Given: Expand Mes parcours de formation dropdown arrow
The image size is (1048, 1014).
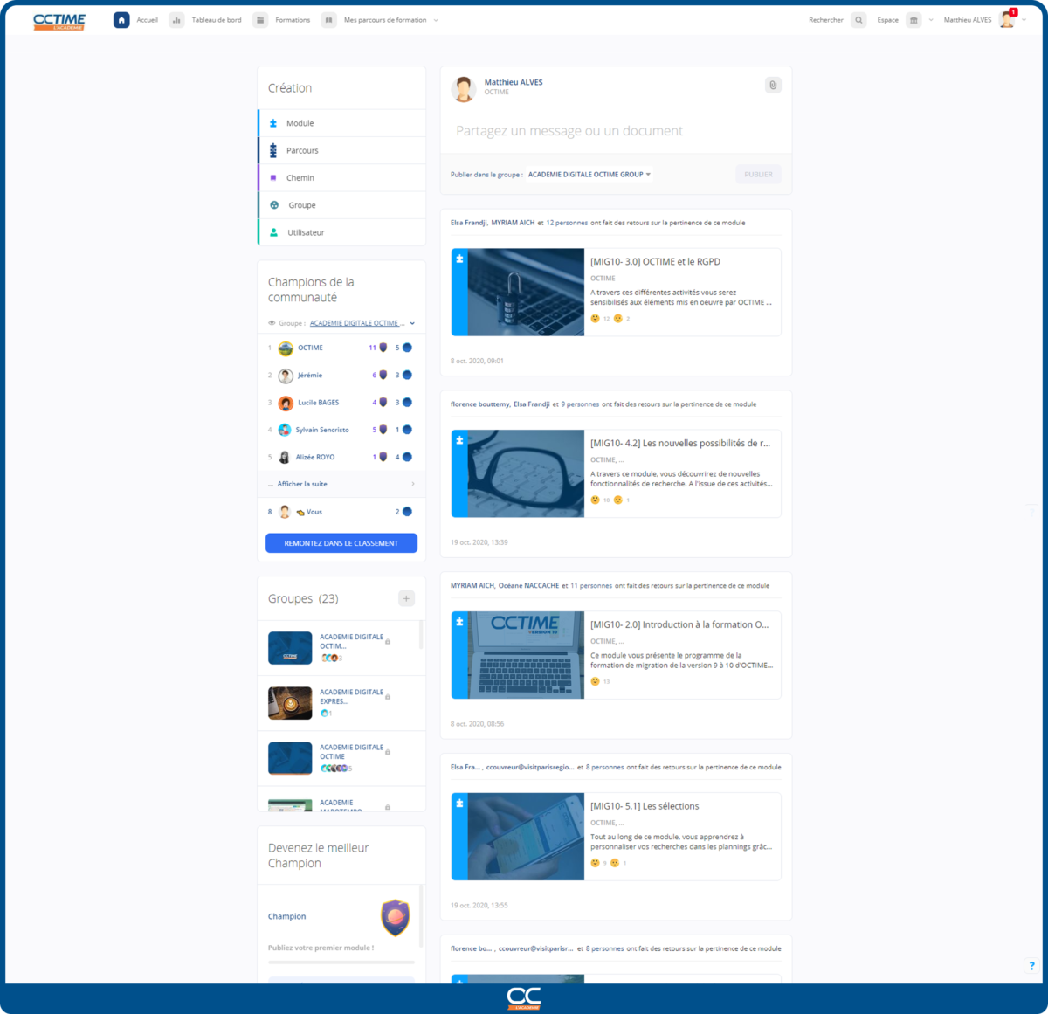Looking at the screenshot, I should click(436, 20).
